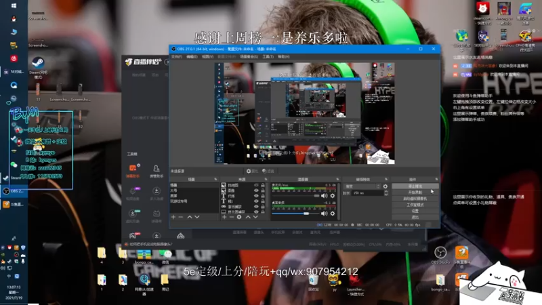Open OBS Studio desktop shortcut

pos(440,256)
